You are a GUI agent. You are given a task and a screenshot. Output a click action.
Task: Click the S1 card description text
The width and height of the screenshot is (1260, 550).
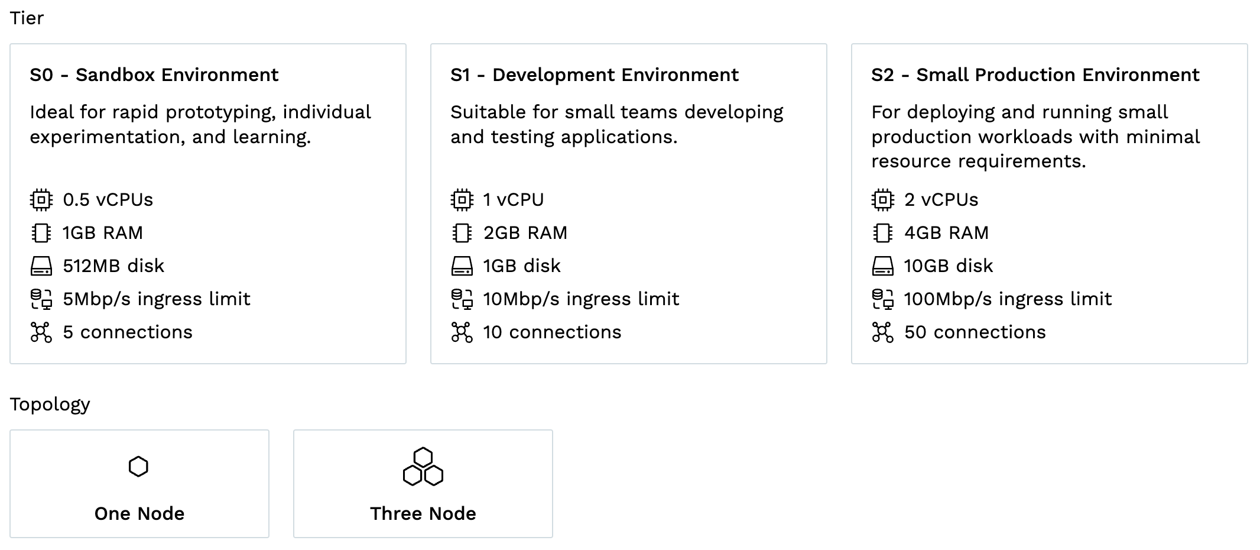(x=616, y=124)
